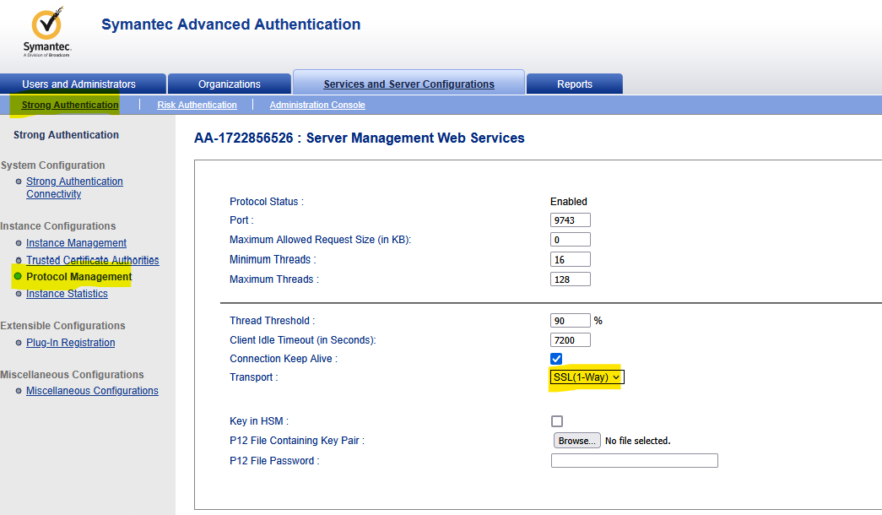This screenshot has height=515, width=882.
Task: Click green bullet beside Protocol Management
Action: coord(18,277)
